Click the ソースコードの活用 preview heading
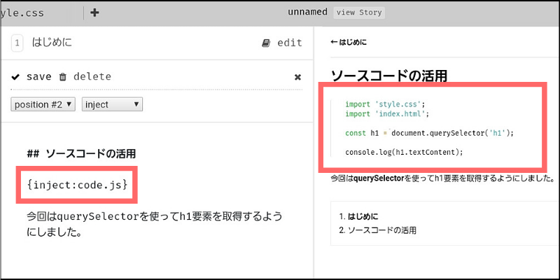 click(x=389, y=76)
